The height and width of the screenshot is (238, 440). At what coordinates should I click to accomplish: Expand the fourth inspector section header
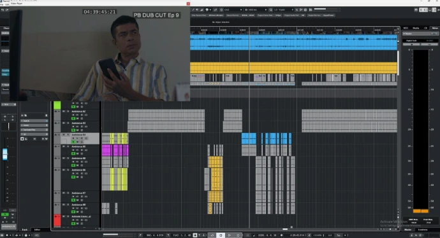(x=34, y=134)
